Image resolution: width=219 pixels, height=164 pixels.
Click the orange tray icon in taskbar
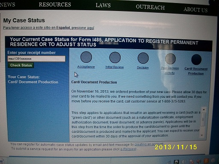(206, 161)
